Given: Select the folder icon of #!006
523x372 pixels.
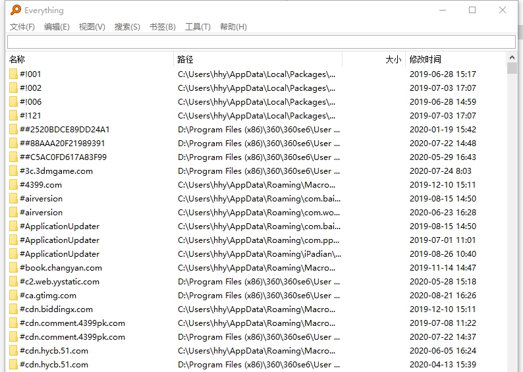Looking at the screenshot, I should 13,101.
